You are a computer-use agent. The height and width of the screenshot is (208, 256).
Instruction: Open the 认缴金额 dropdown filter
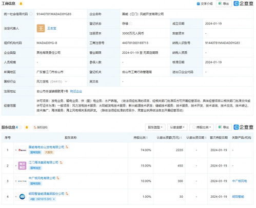(x=177, y=127)
